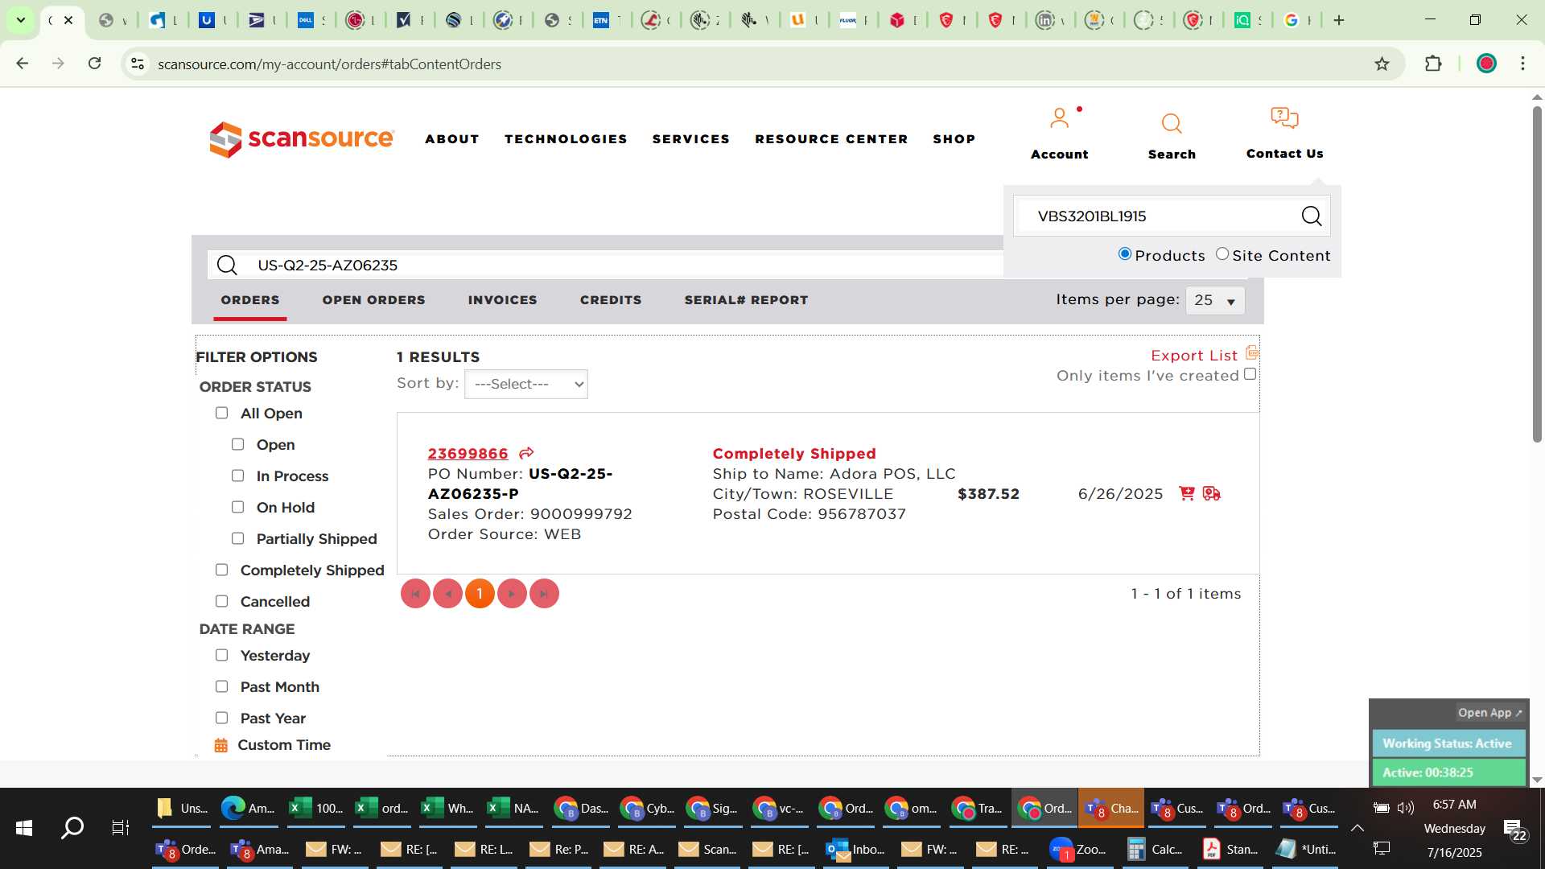Screen dimensions: 1545x869
Task: Click the ScanSource logo
Action: click(302, 139)
